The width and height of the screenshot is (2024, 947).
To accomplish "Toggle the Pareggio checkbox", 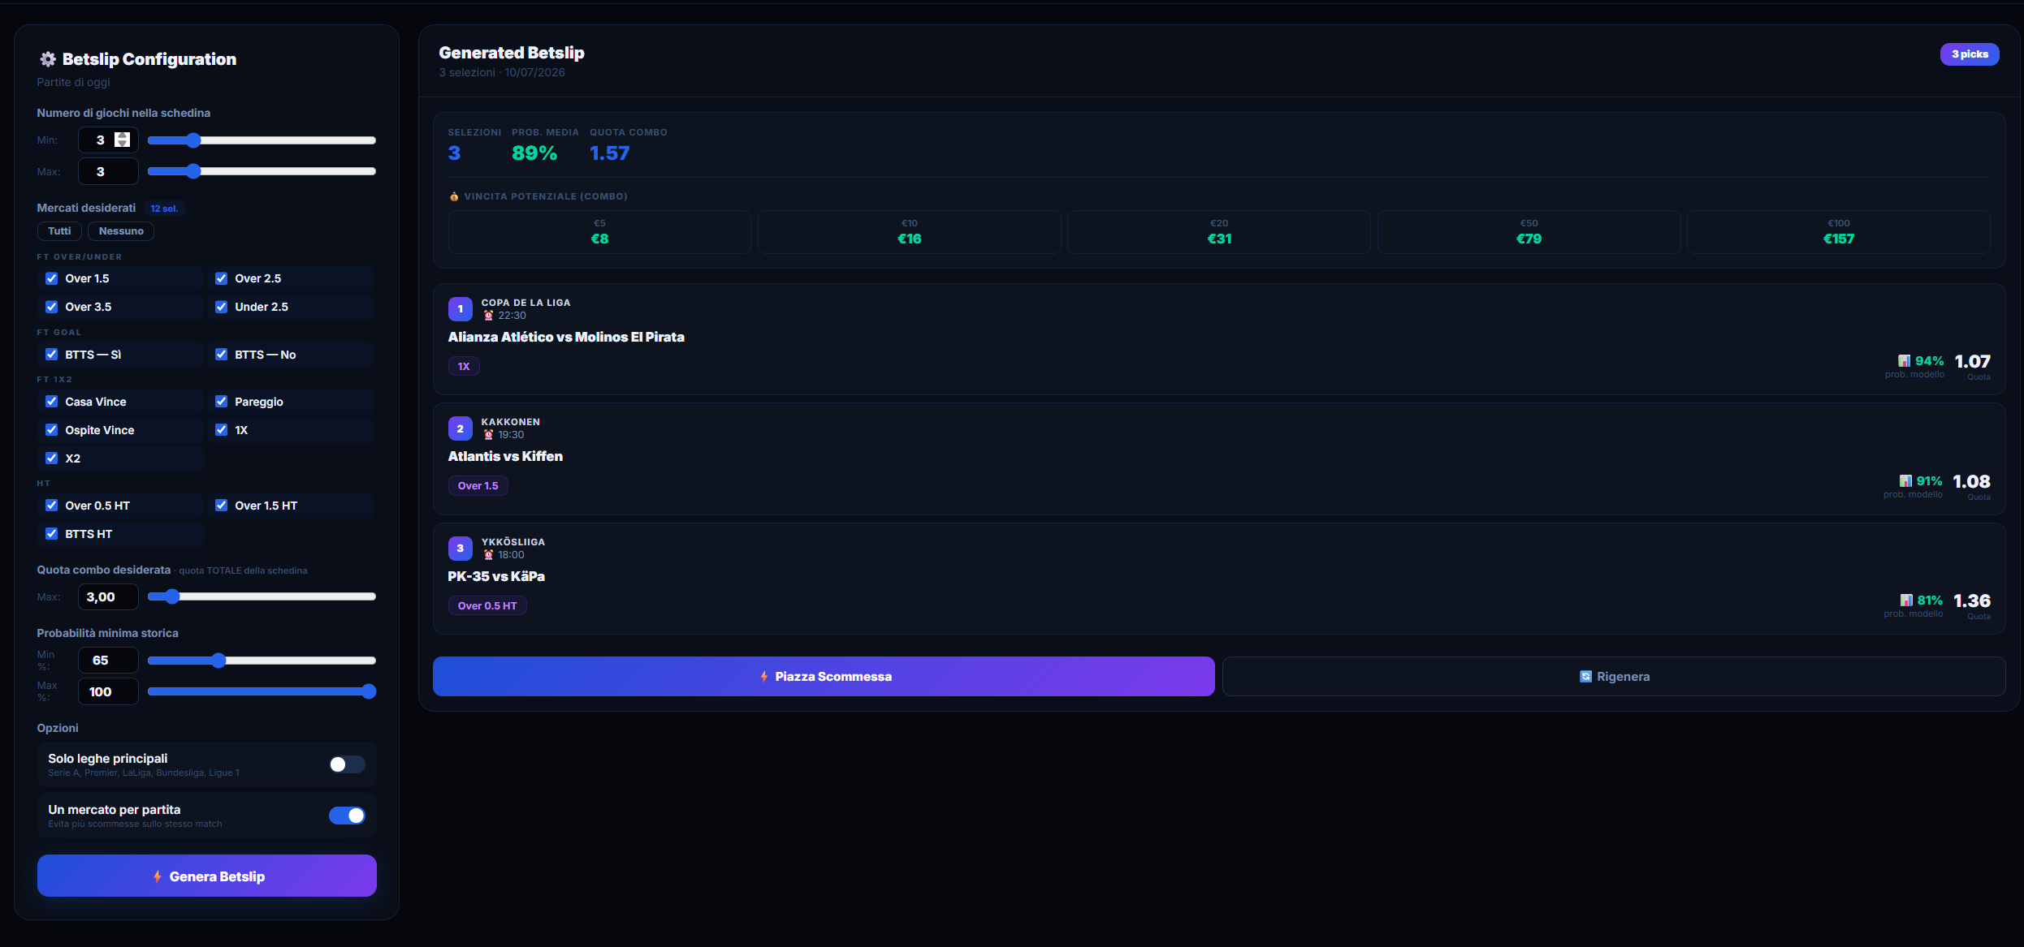I will coord(221,402).
